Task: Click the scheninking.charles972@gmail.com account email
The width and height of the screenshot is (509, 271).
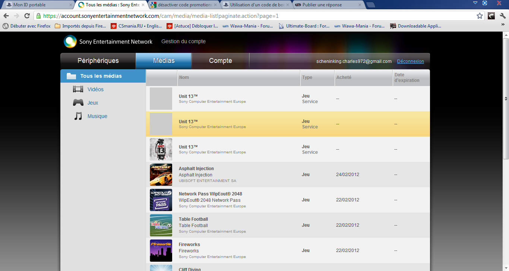Action: click(x=354, y=61)
